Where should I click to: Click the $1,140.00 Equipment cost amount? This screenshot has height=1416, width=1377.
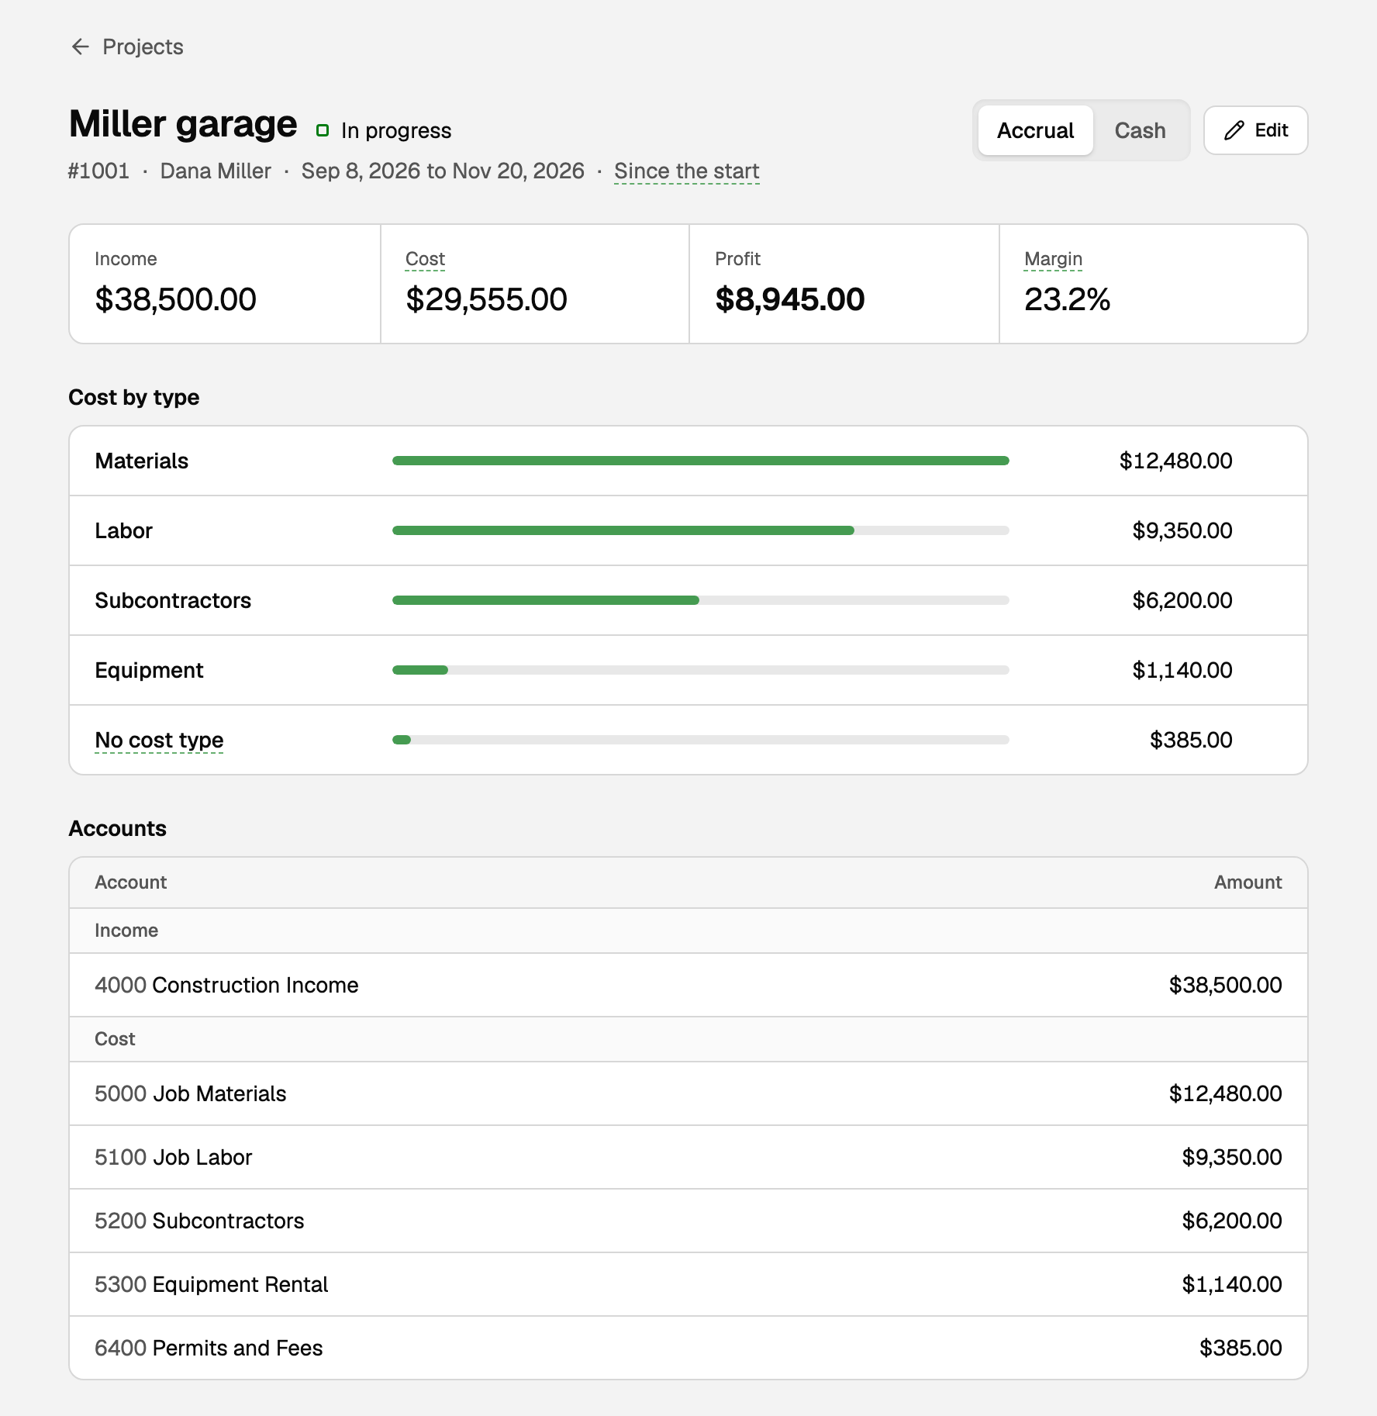tap(1182, 670)
